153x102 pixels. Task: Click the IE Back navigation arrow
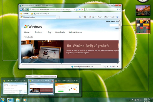21,9
